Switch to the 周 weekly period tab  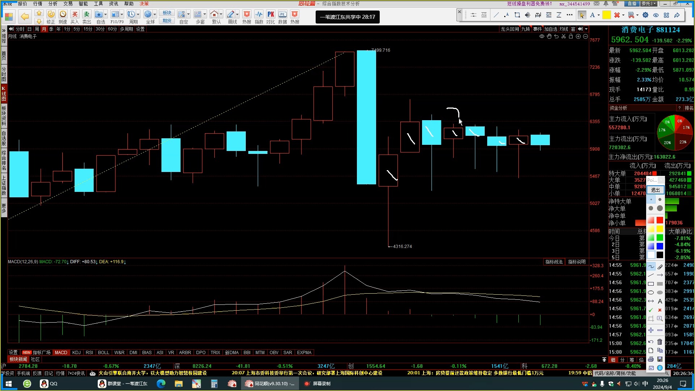tap(37, 29)
